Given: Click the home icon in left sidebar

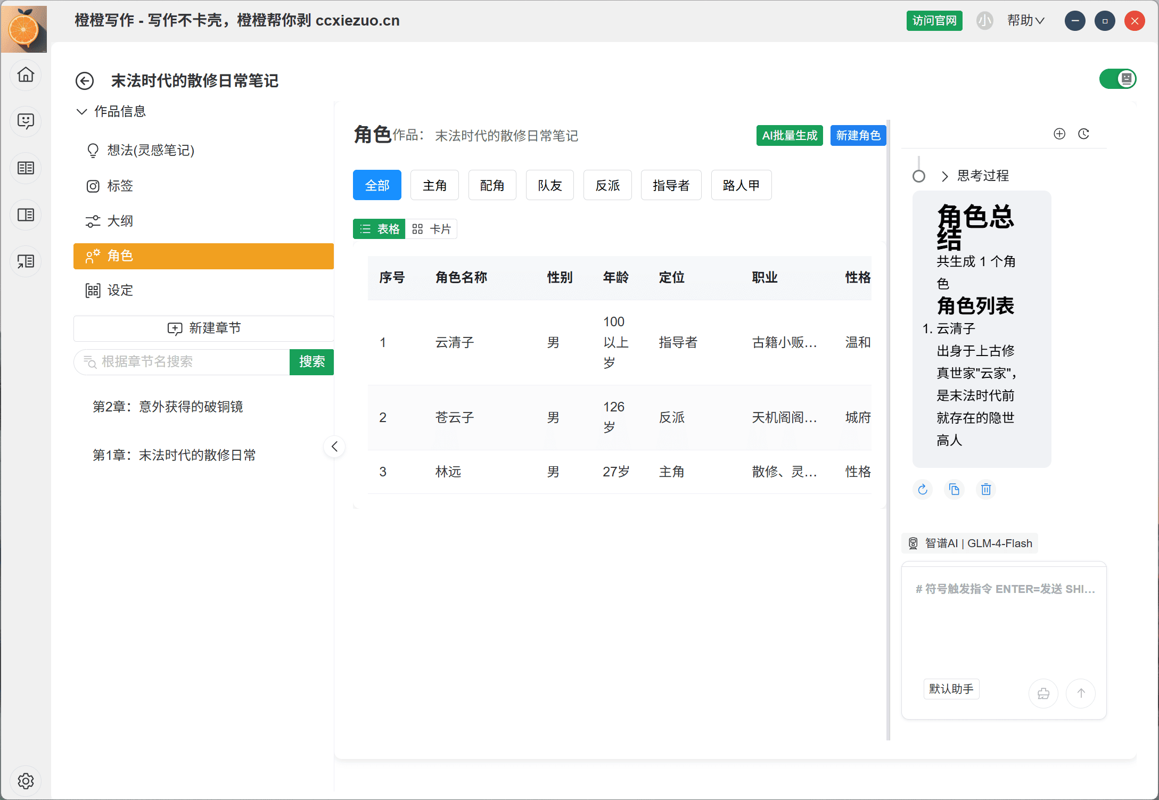Looking at the screenshot, I should 26,75.
